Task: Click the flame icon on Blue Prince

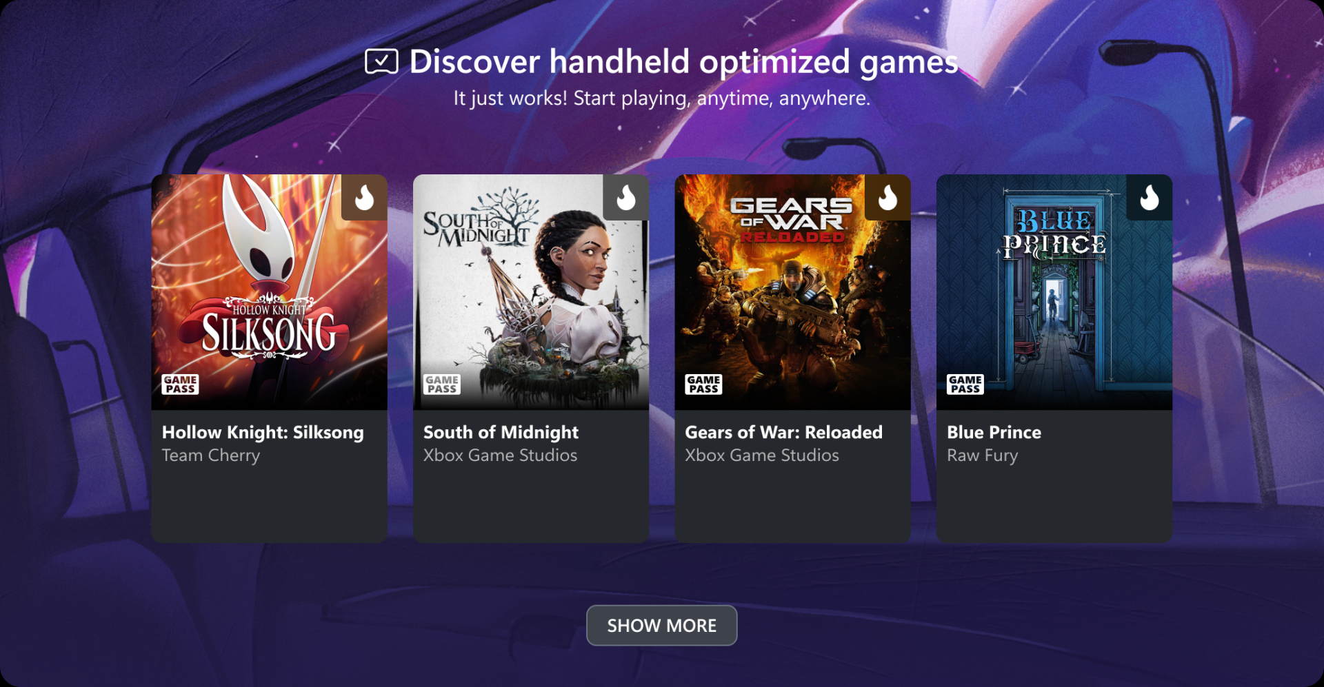Action: point(1150,198)
